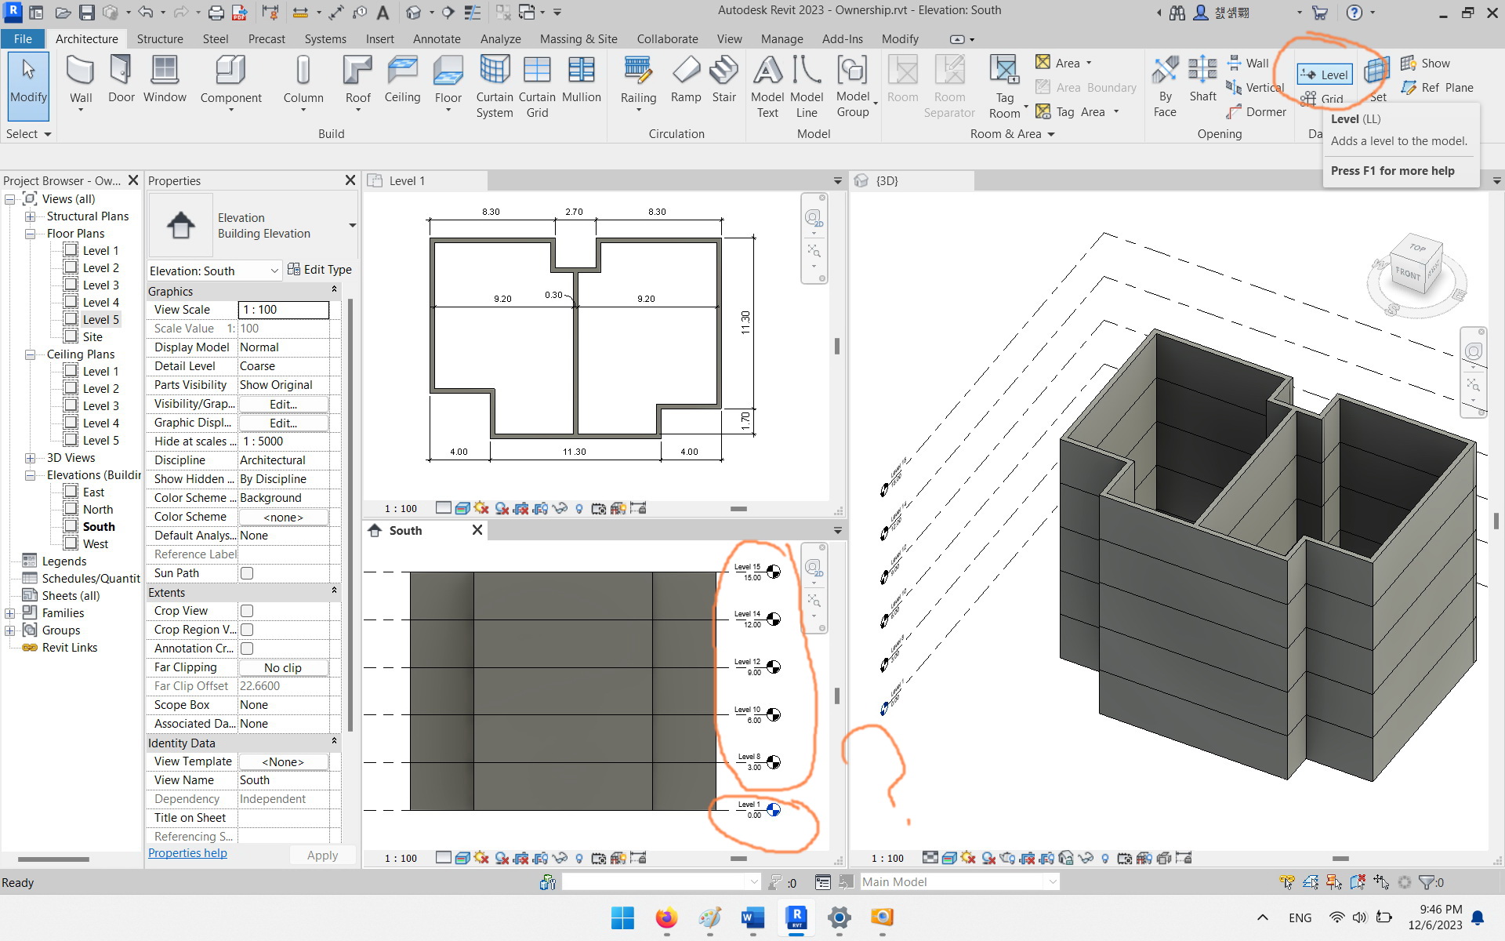Image resolution: width=1505 pixels, height=941 pixels.
Task: Click the Edit Type button
Action: [x=320, y=269]
